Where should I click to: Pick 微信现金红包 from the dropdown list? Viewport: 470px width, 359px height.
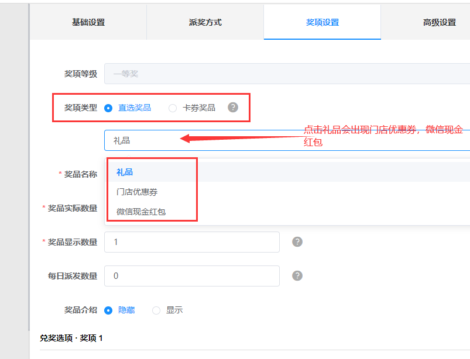[141, 212]
